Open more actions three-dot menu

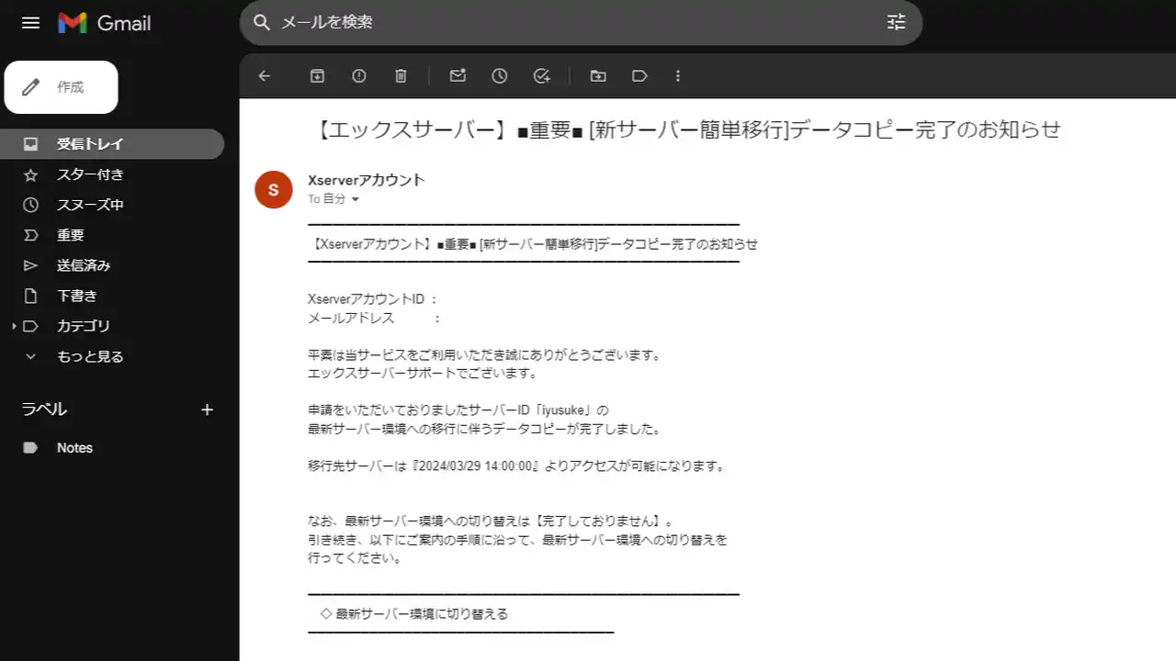point(678,76)
